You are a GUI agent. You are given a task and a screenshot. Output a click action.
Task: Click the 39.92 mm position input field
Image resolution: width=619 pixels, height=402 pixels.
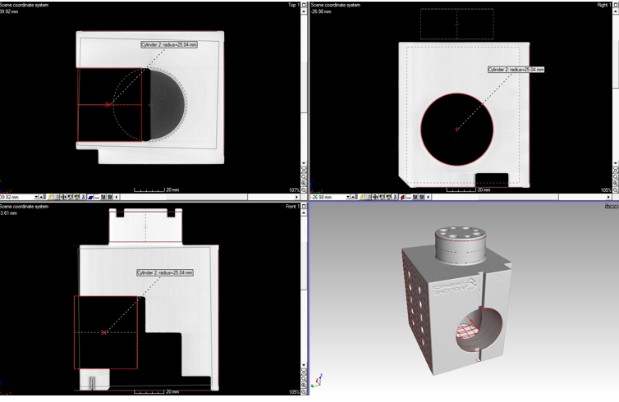pos(16,197)
